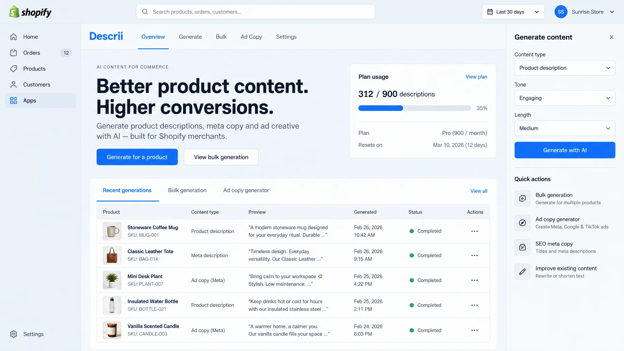
Task: Click the Products tag icon
Action: click(x=14, y=69)
